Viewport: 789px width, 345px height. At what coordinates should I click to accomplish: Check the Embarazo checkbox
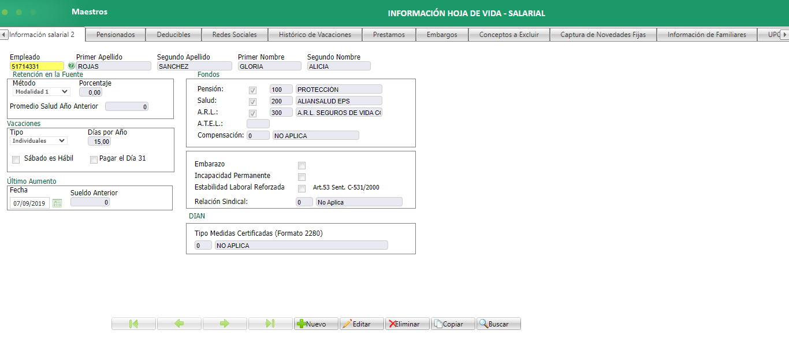[x=302, y=165]
